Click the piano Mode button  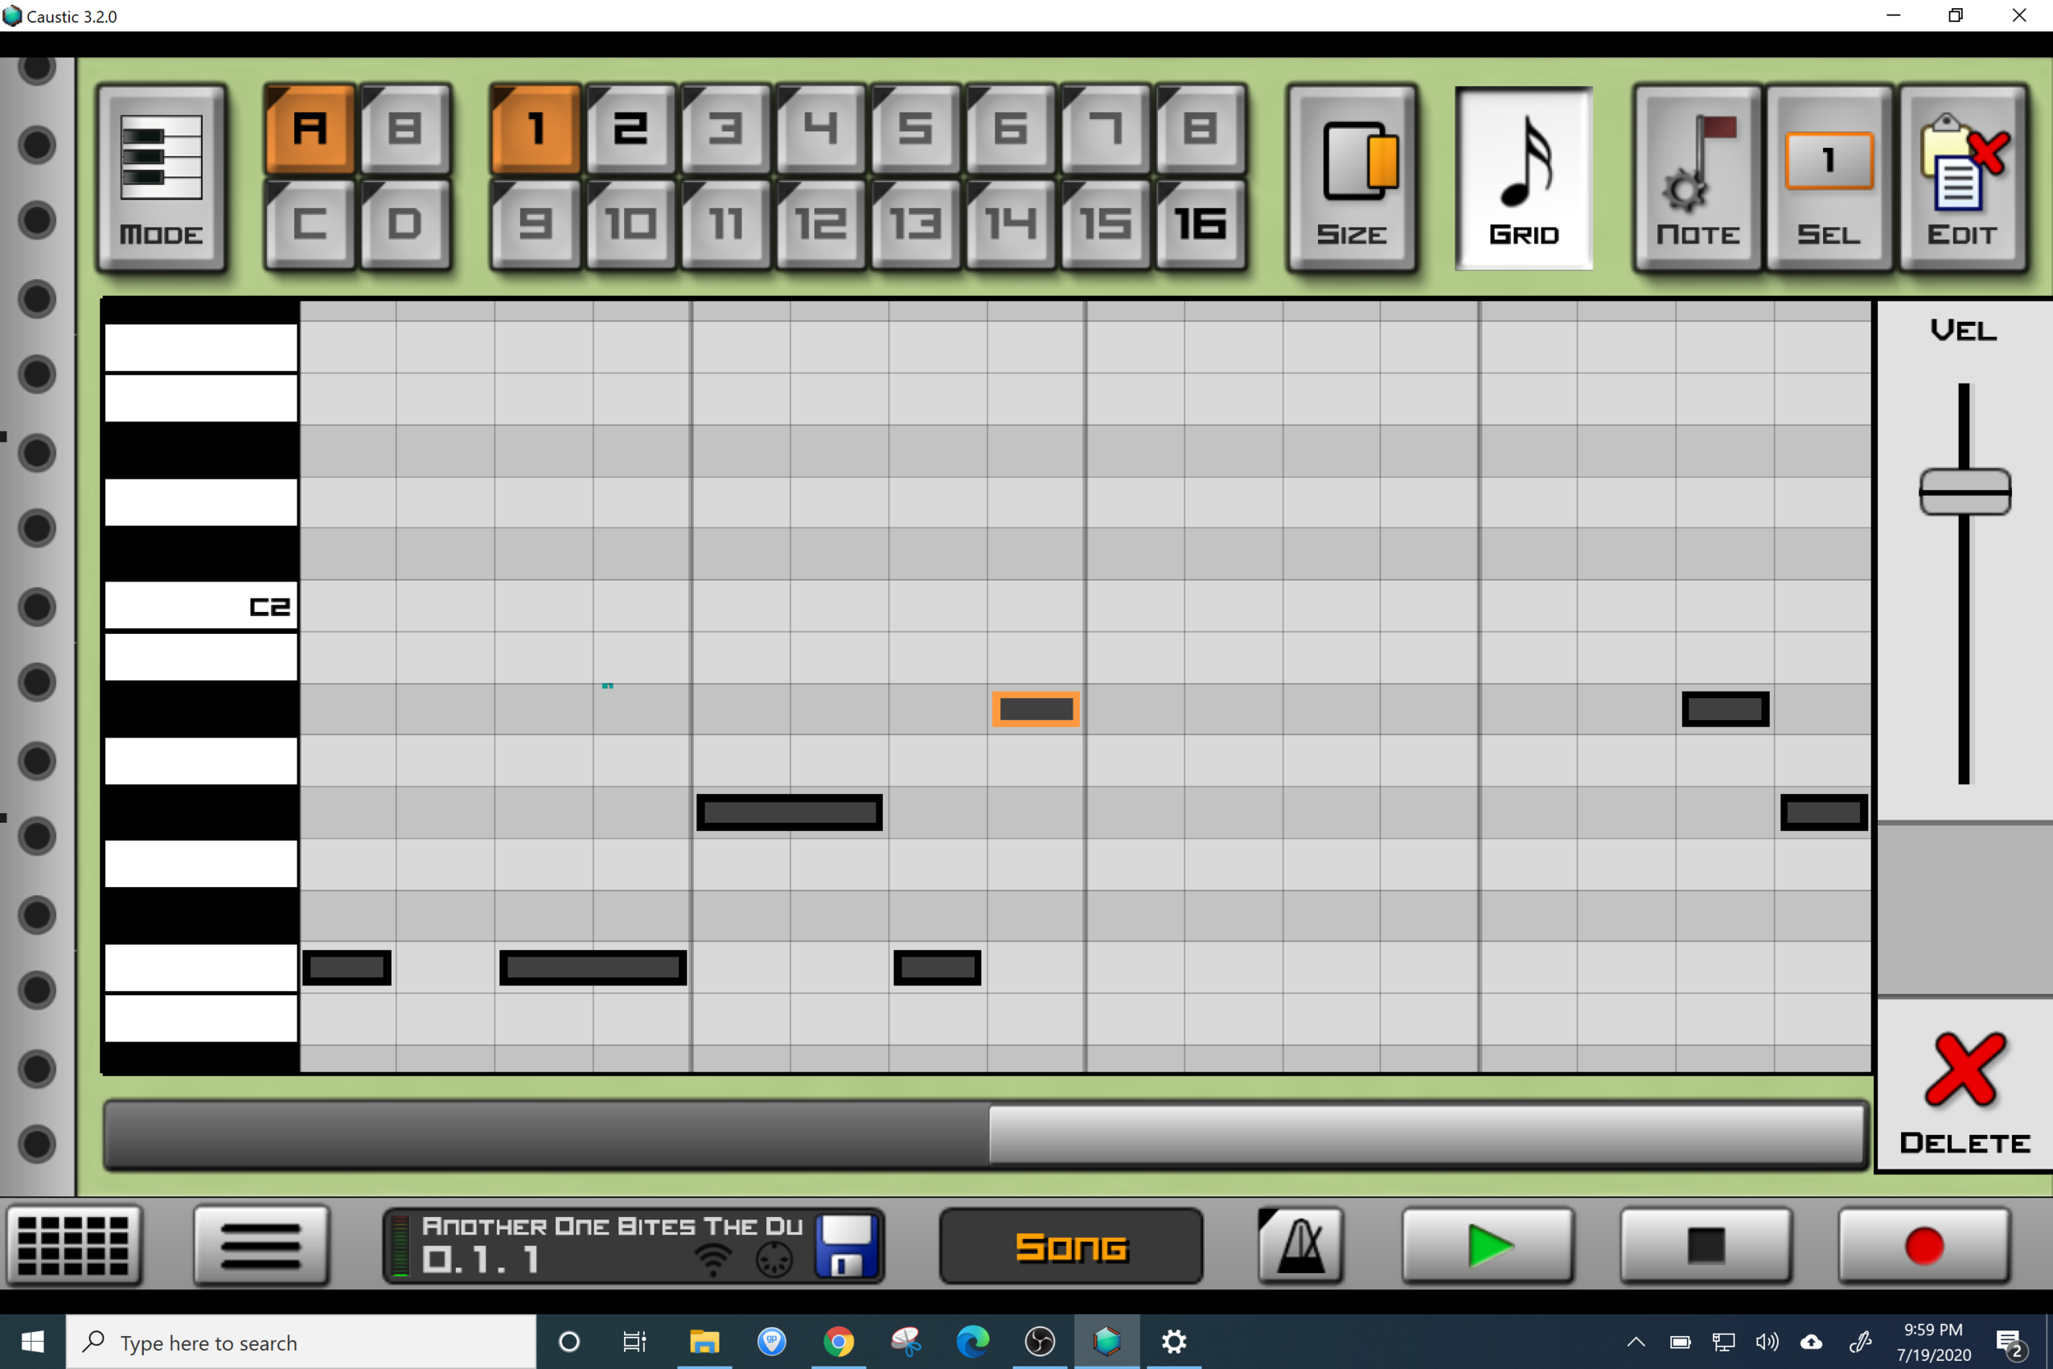pos(162,178)
